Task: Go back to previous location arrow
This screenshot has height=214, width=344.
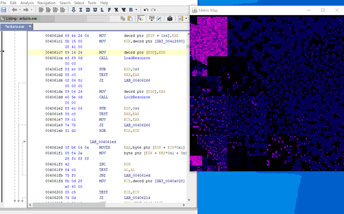Action: point(15,10)
